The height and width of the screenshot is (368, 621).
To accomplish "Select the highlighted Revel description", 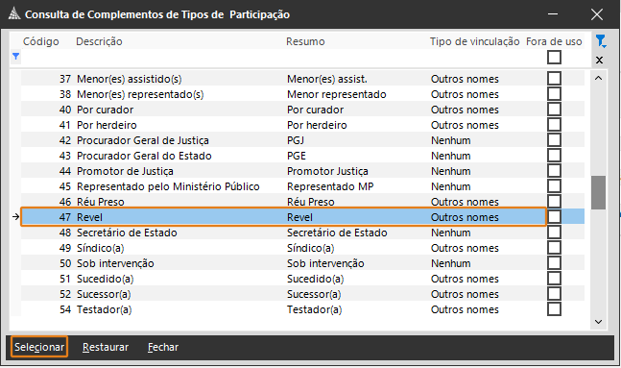I will tap(89, 217).
